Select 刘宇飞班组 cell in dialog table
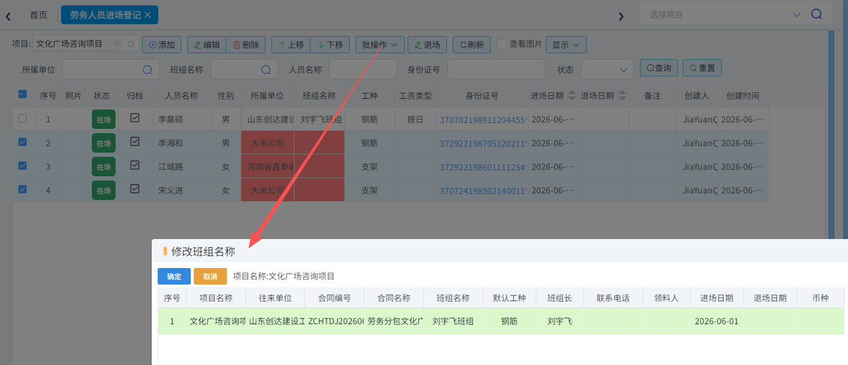 coord(453,321)
